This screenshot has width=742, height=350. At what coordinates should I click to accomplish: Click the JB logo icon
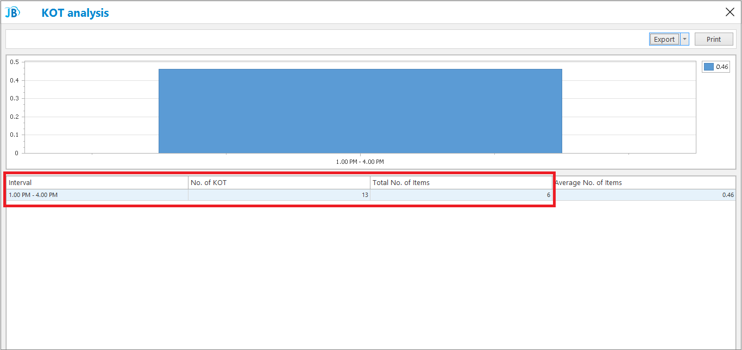[x=12, y=12]
